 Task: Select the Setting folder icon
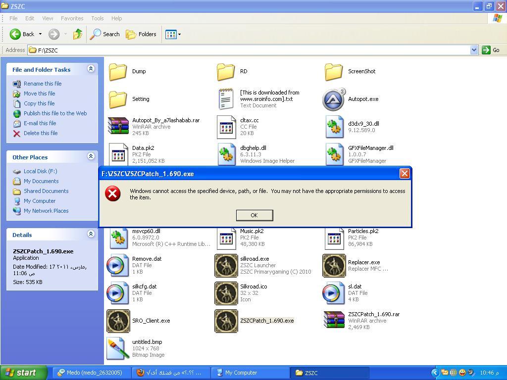coord(118,99)
